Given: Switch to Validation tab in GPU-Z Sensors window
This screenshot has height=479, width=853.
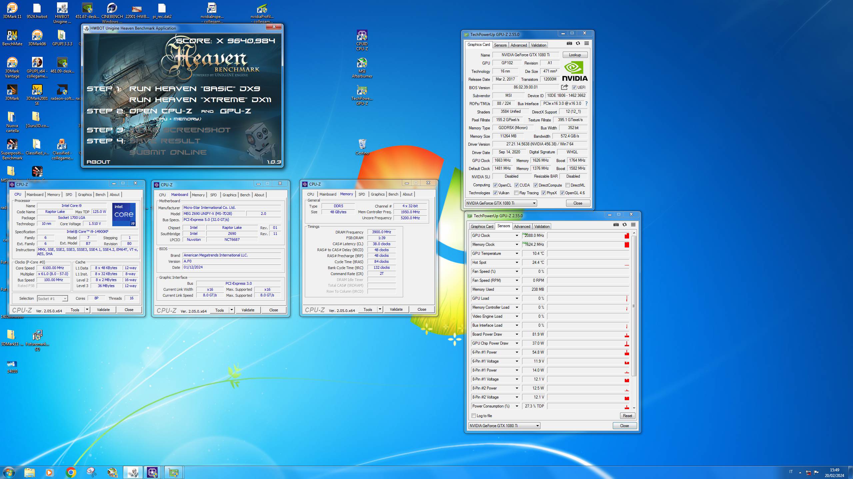Looking at the screenshot, I should pos(542,227).
